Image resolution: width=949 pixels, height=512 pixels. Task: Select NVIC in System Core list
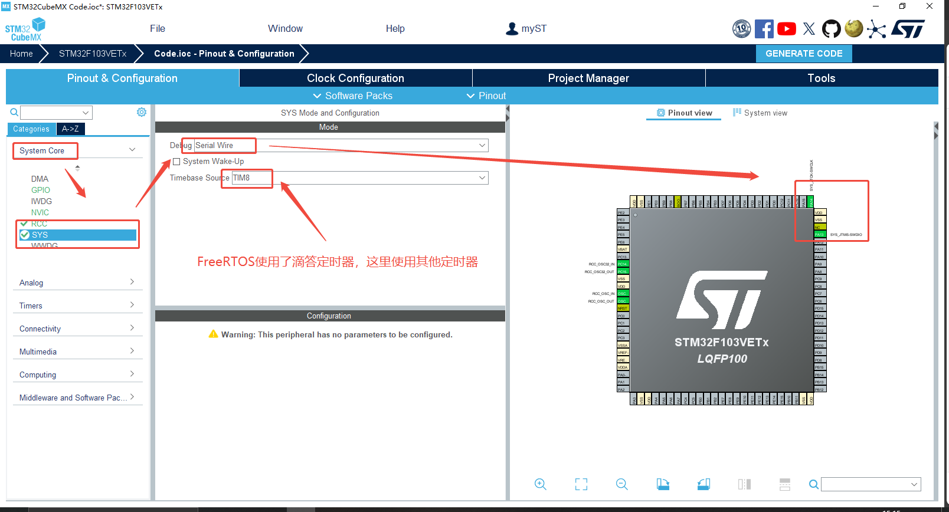40,212
